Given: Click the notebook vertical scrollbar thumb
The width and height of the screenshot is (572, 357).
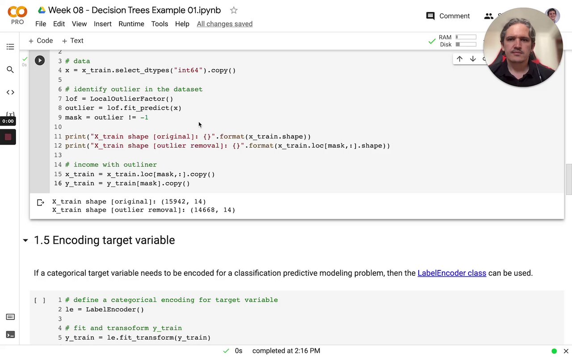Looking at the screenshot, I should tap(568, 179).
